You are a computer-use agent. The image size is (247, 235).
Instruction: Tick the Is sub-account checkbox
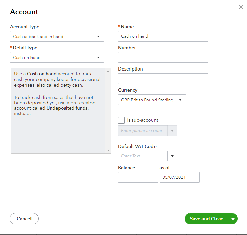coord(121,120)
